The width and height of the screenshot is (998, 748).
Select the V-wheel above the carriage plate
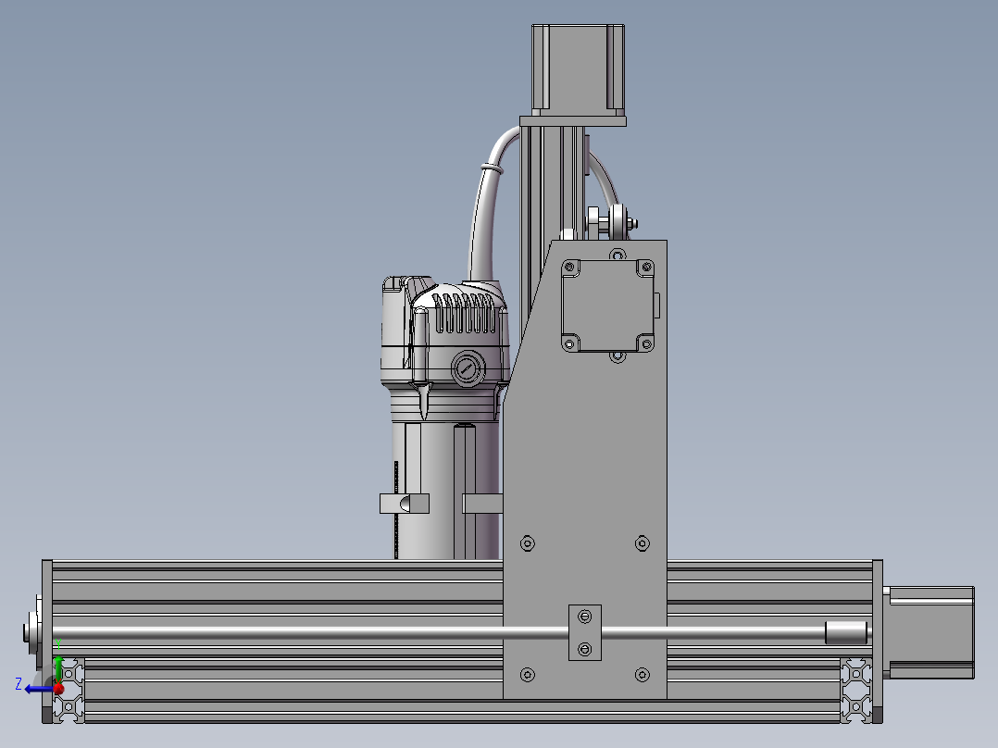(617, 222)
